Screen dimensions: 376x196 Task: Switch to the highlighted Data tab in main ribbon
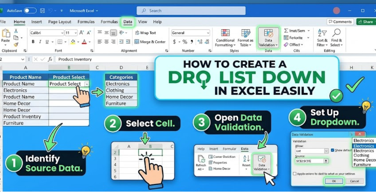click(x=128, y=22)
